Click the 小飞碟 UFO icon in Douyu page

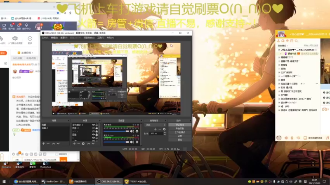click(15, 38)
